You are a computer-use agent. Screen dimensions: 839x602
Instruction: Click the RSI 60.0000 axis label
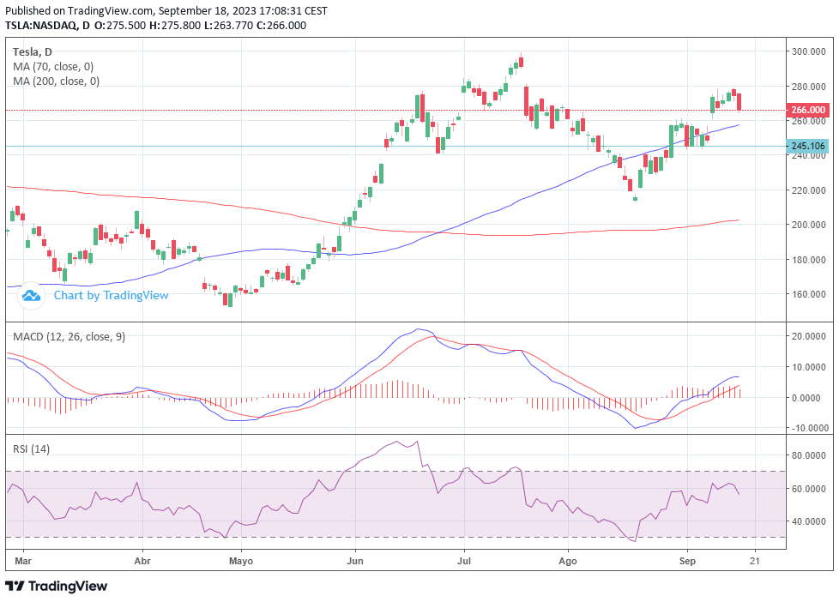pos(808,489)
